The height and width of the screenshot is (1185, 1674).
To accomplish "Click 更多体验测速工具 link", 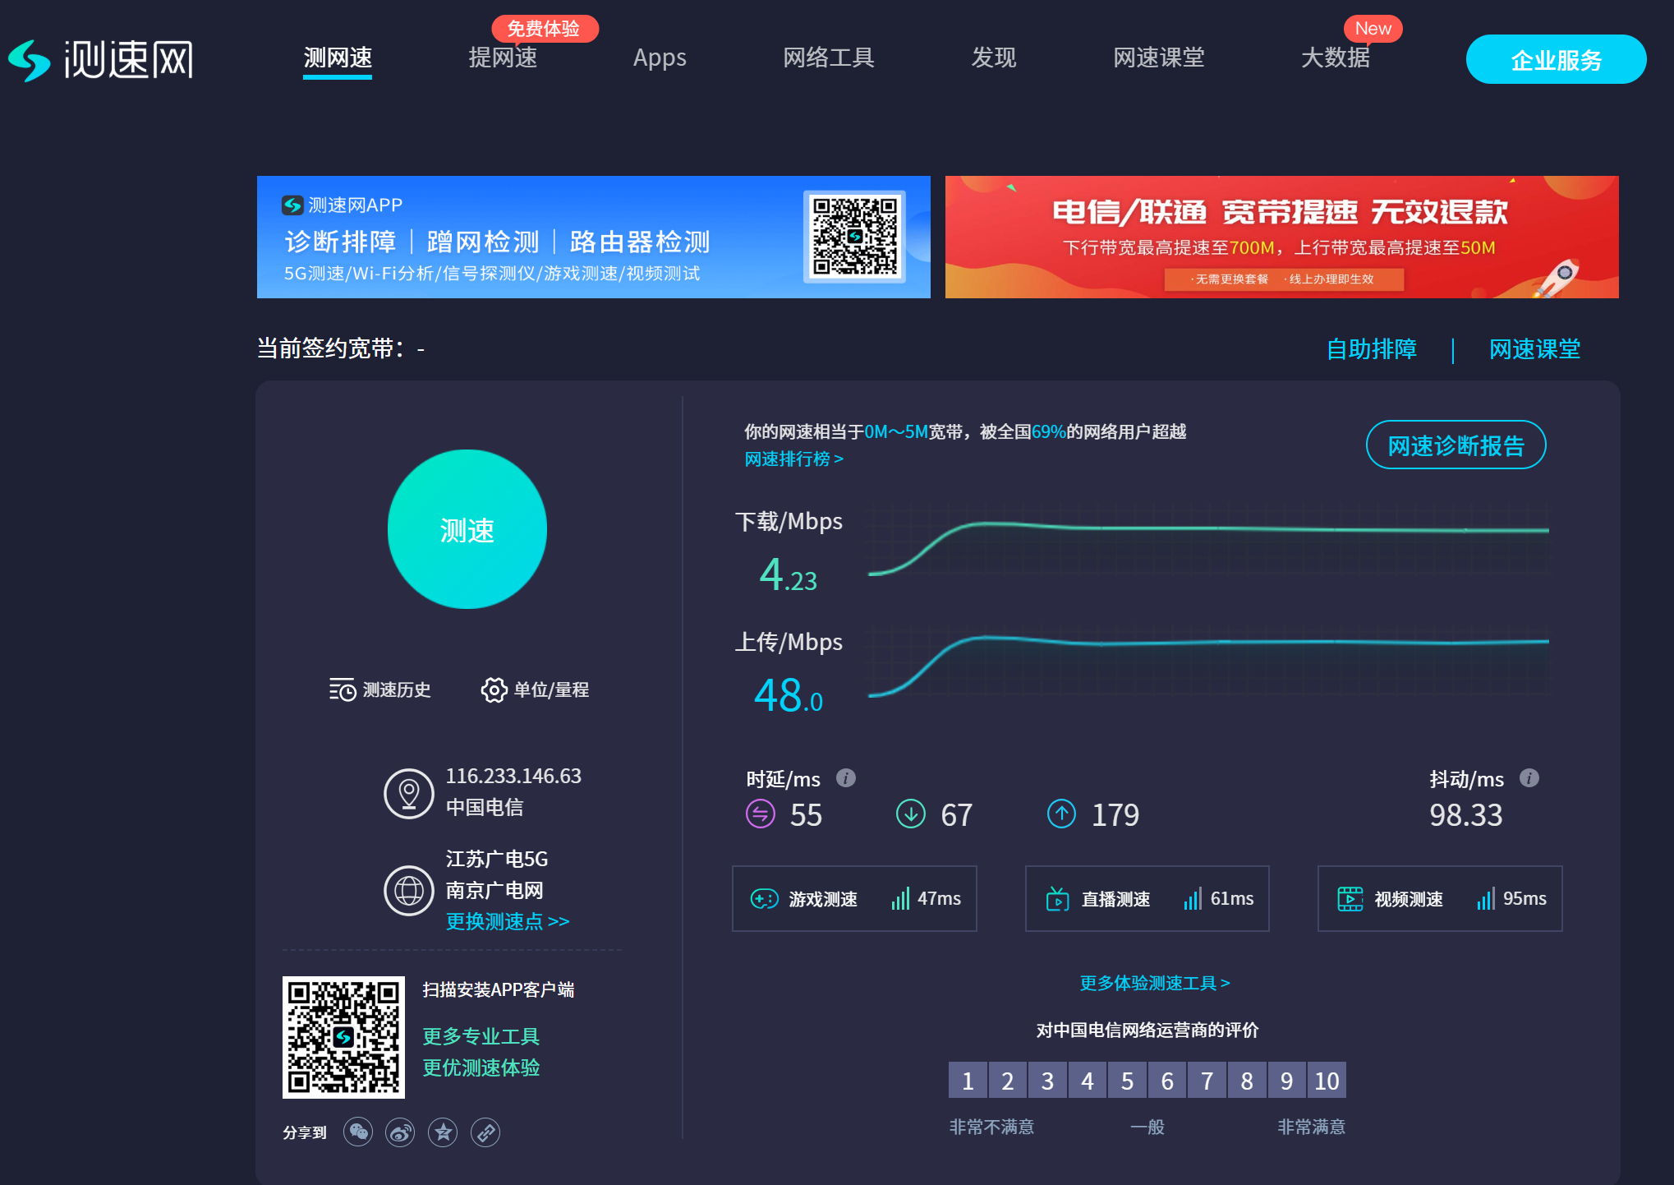I will click(1155, 983).
